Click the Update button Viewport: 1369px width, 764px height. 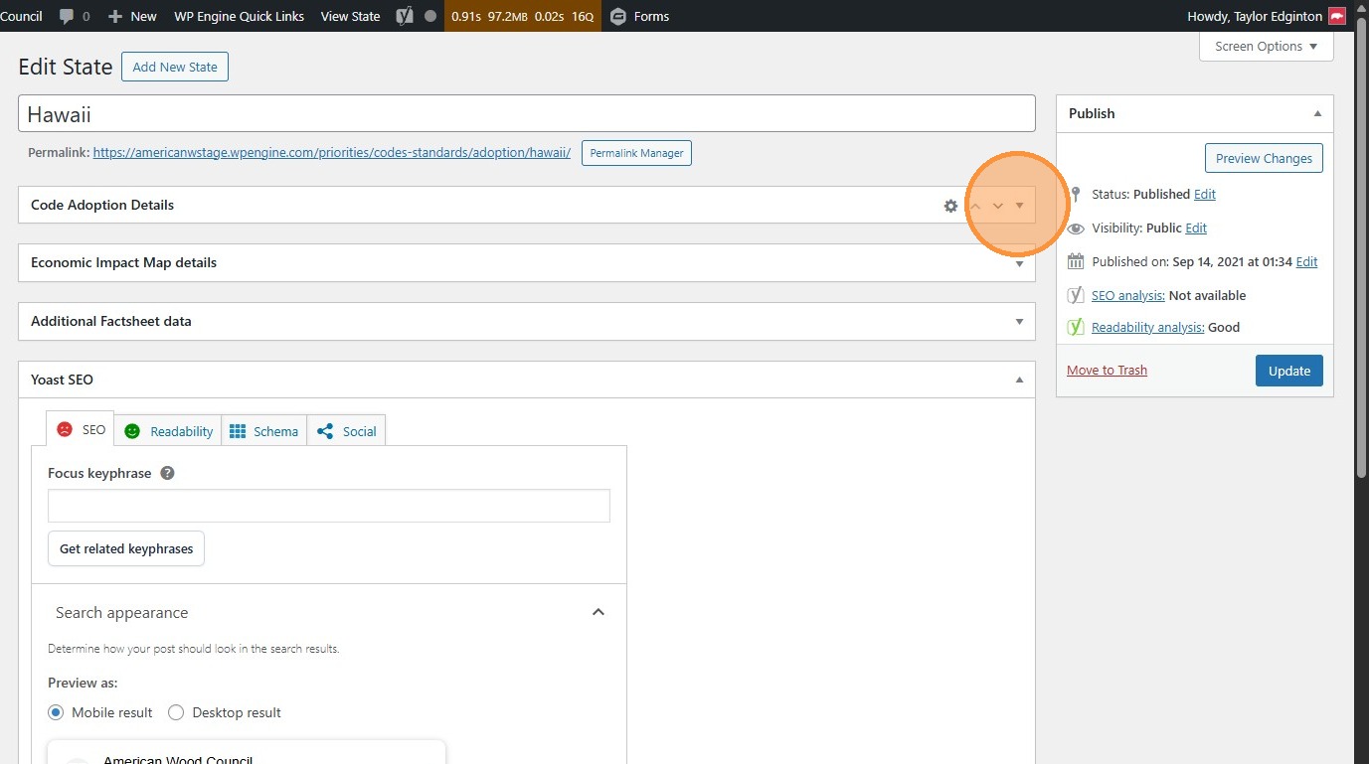click(1288, 371)
